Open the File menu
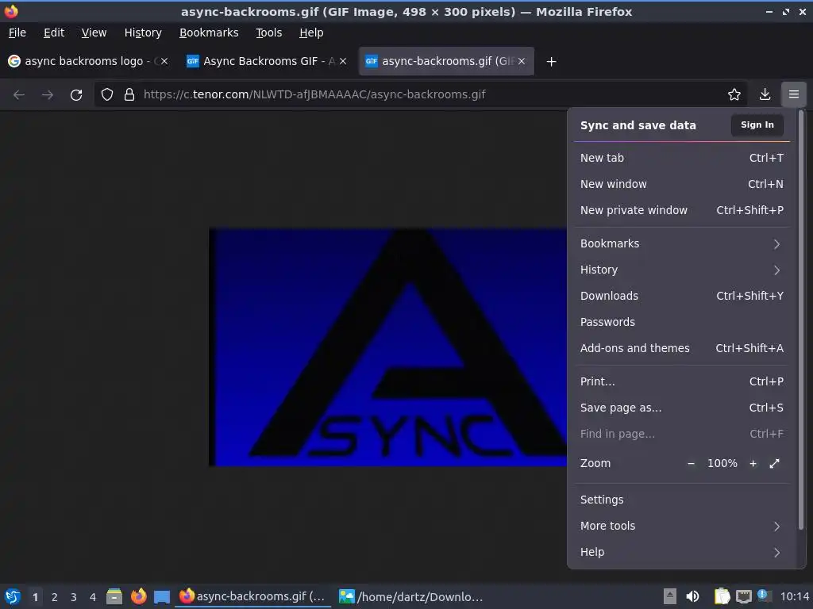Image resolution: width=813 pixels, height=609 pixels. point(17,33)
